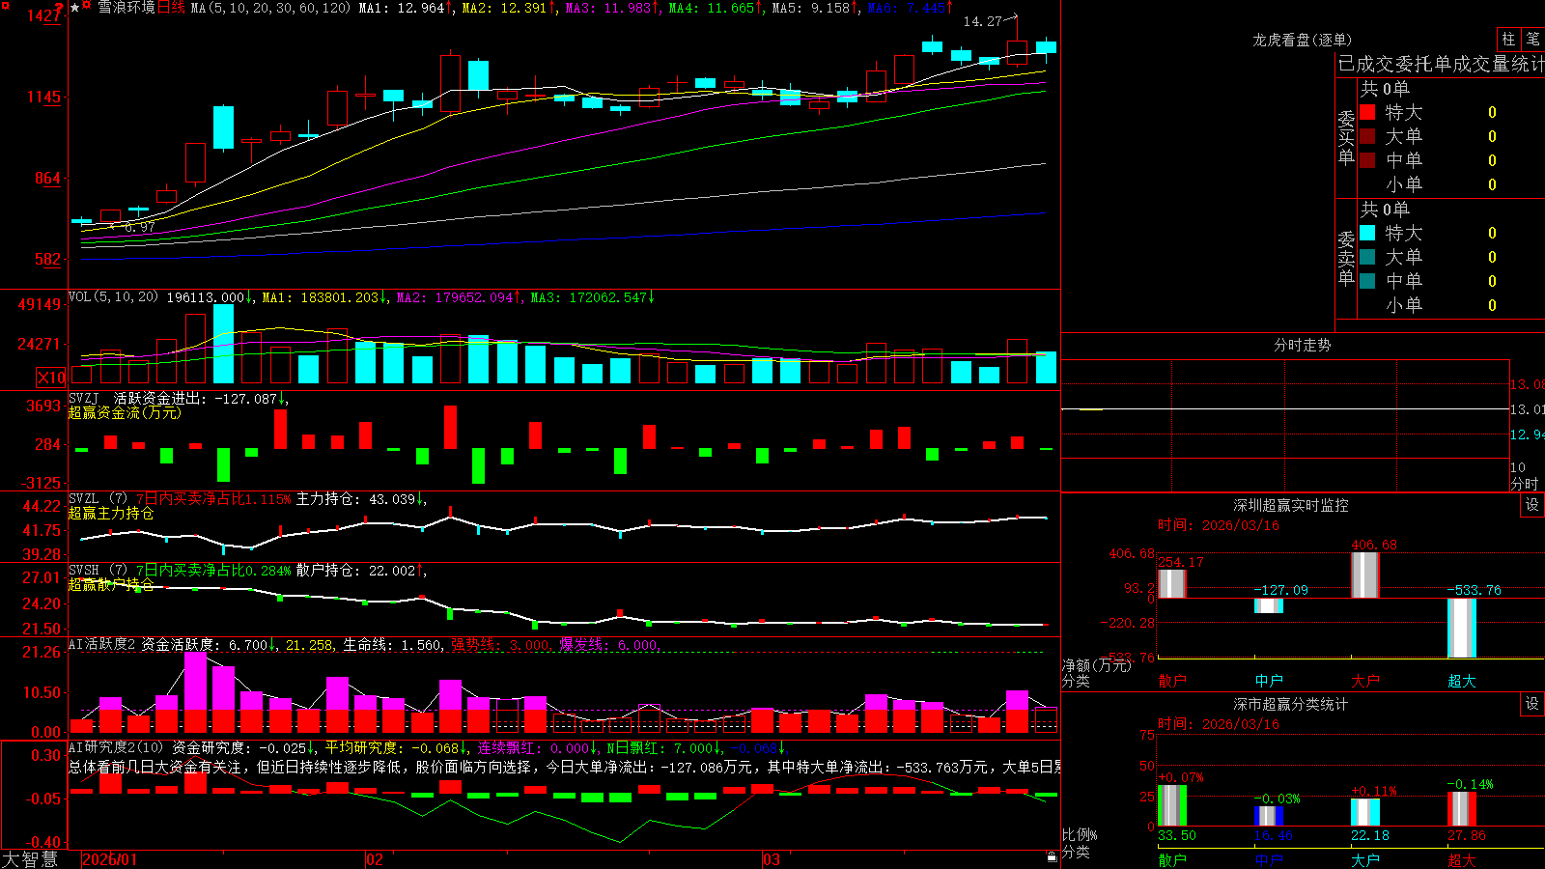Click the 日线 period label

(171, 8)
